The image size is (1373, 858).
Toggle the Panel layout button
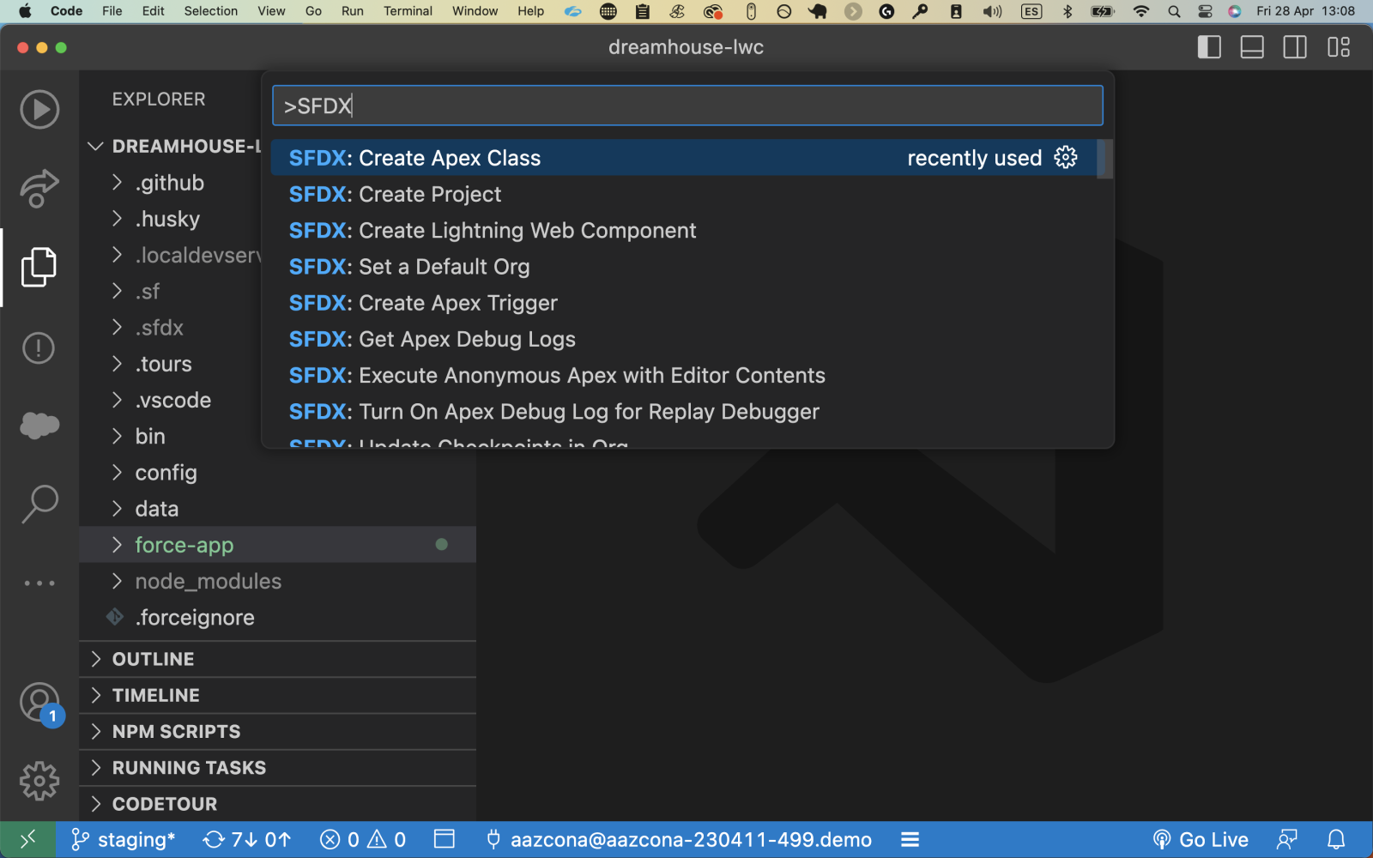point(1252,47)
